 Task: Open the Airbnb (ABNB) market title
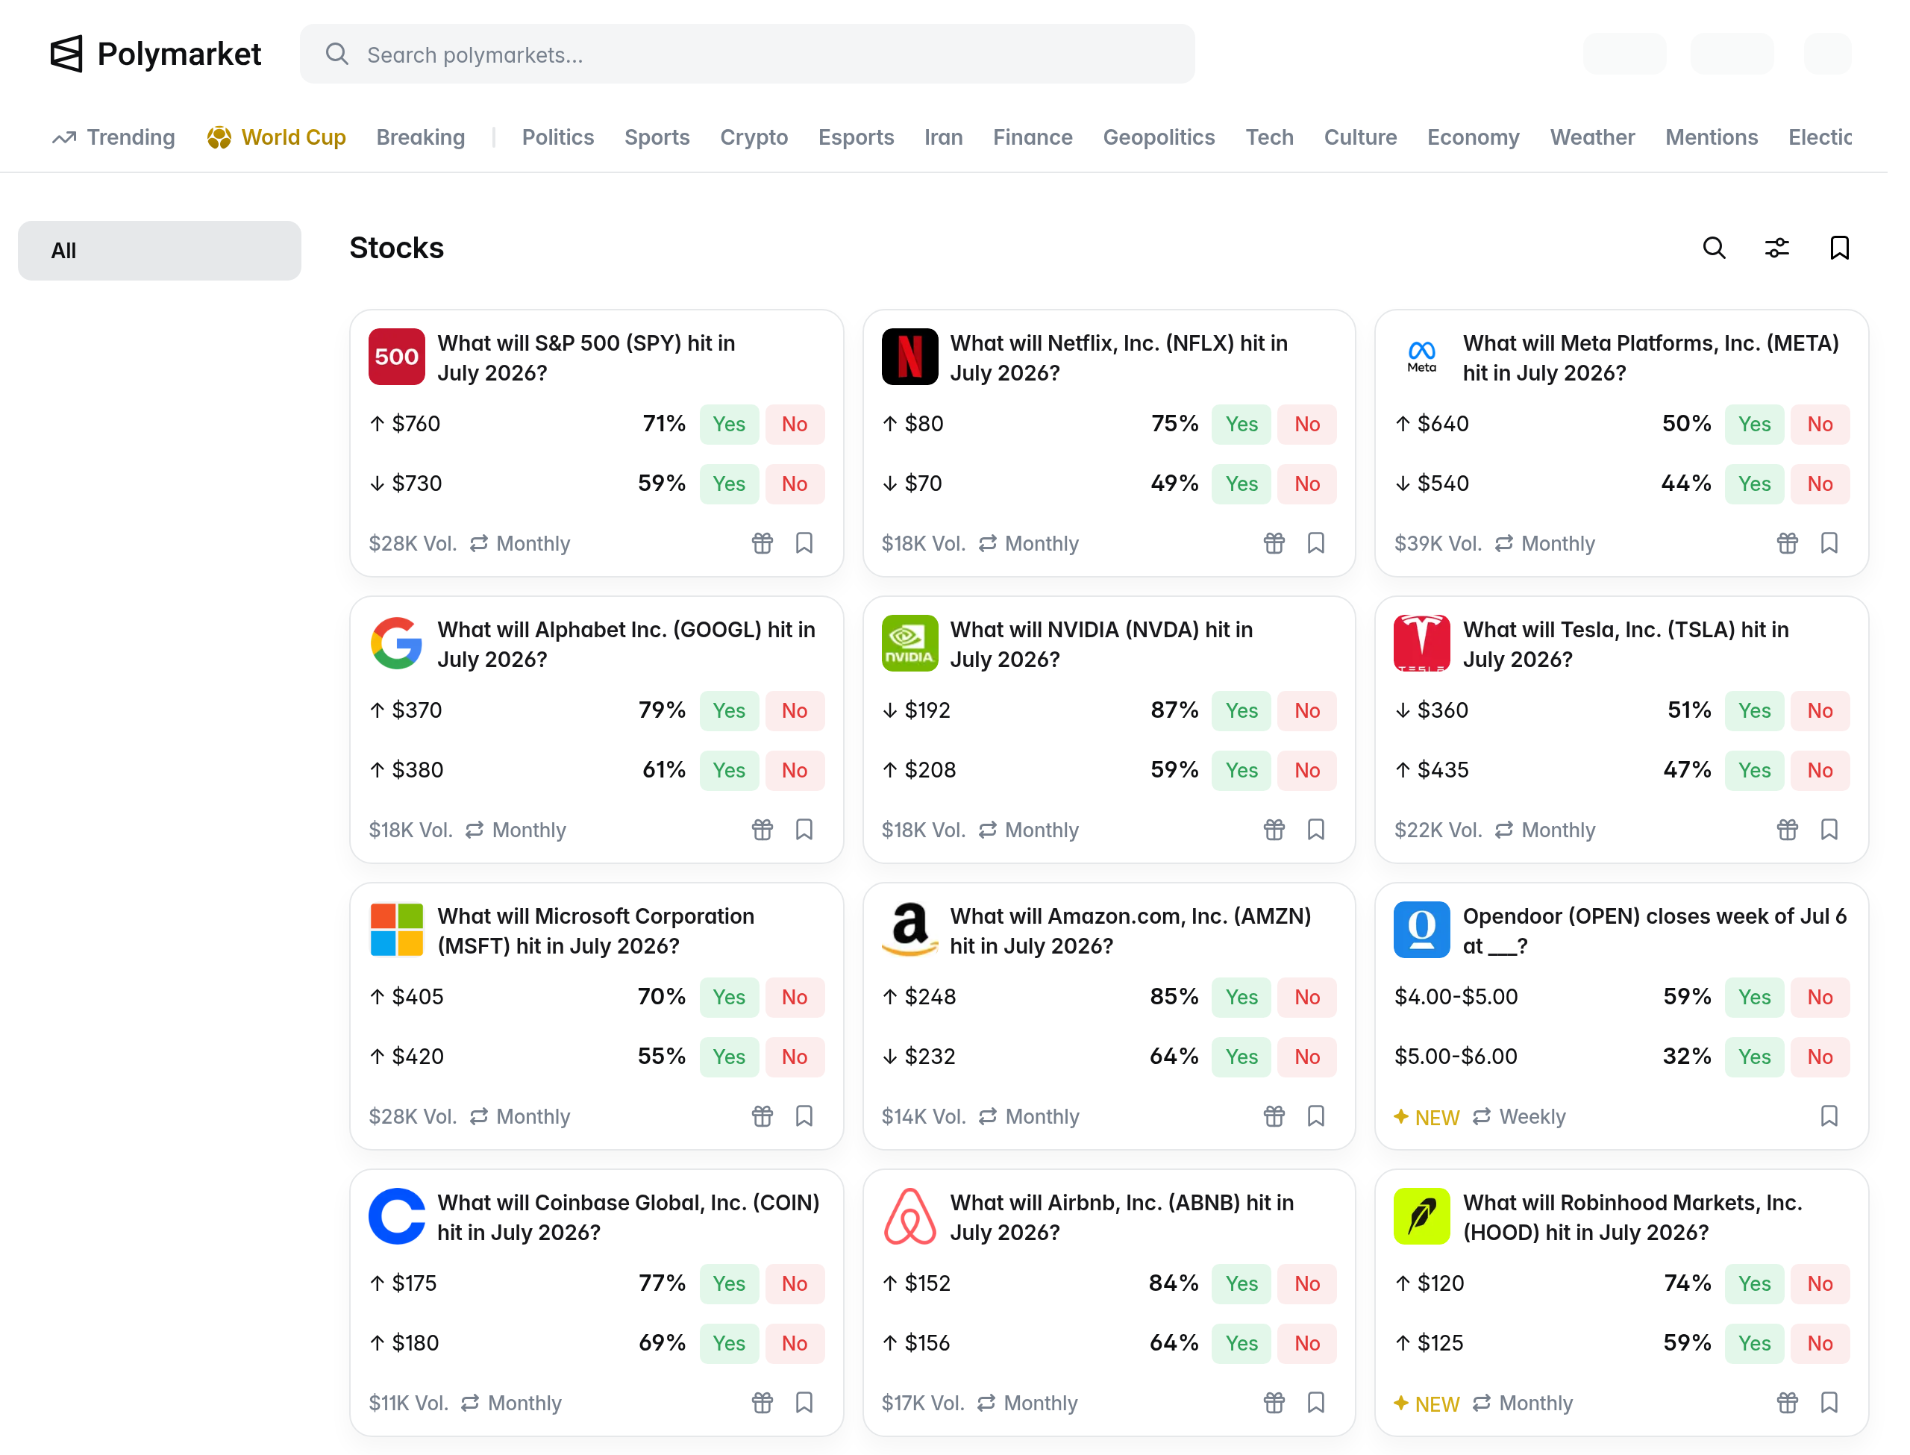[1121, 1218]
